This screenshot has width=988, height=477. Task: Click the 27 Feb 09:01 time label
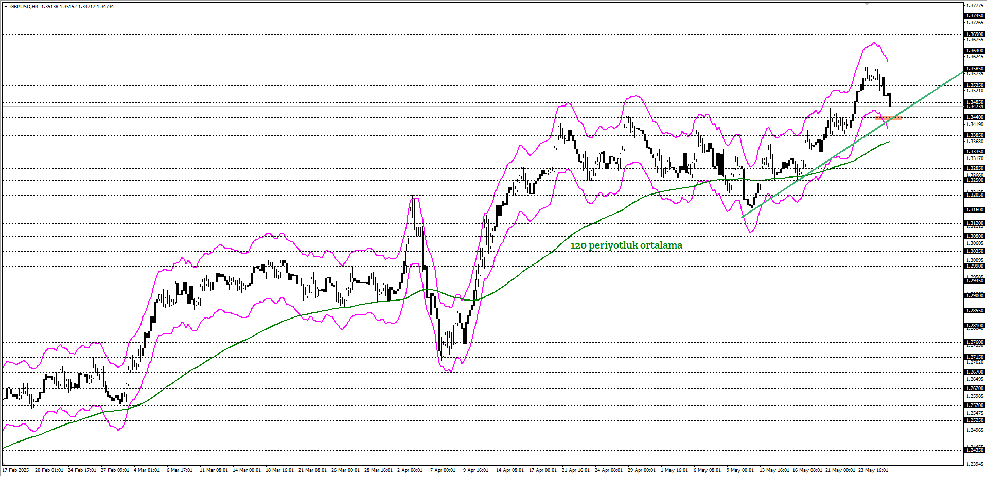(x=115, y=470)
